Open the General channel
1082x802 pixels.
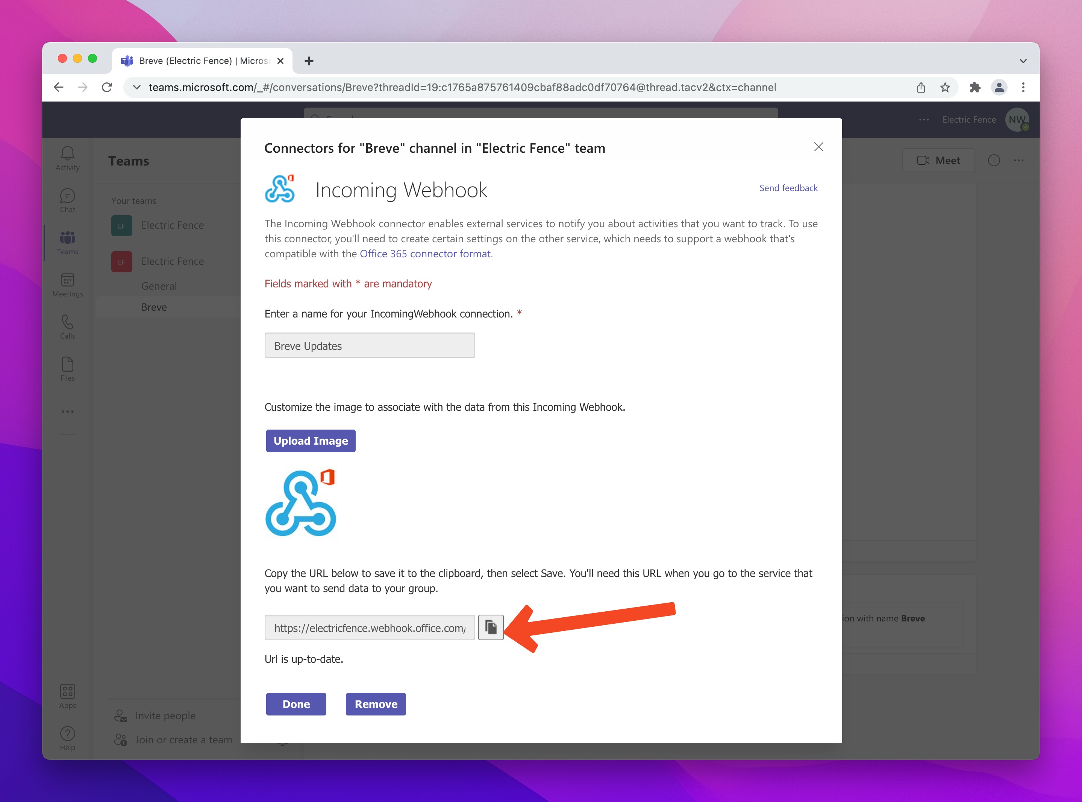pos(159,286)
